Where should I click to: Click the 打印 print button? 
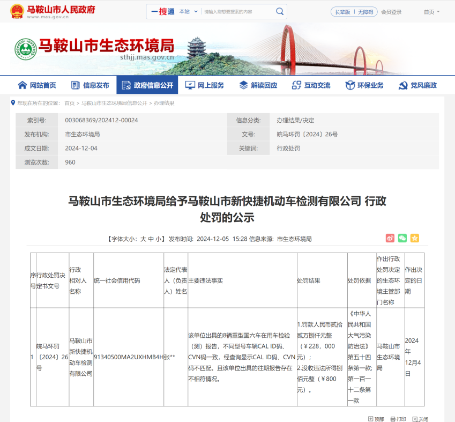point(398,419)
